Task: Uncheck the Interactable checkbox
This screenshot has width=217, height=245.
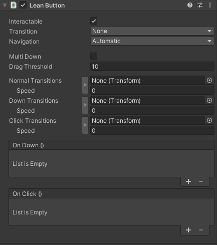Action: coord(94,21)
